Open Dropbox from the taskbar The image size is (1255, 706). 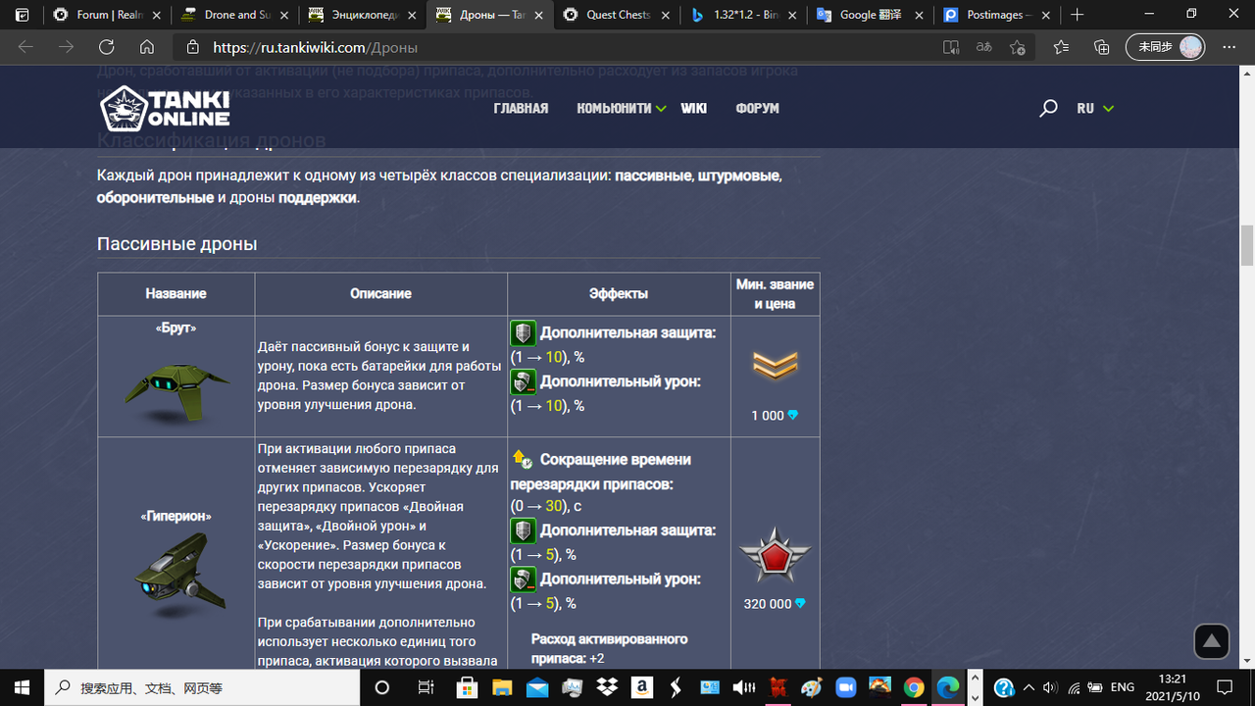point(607,687)
